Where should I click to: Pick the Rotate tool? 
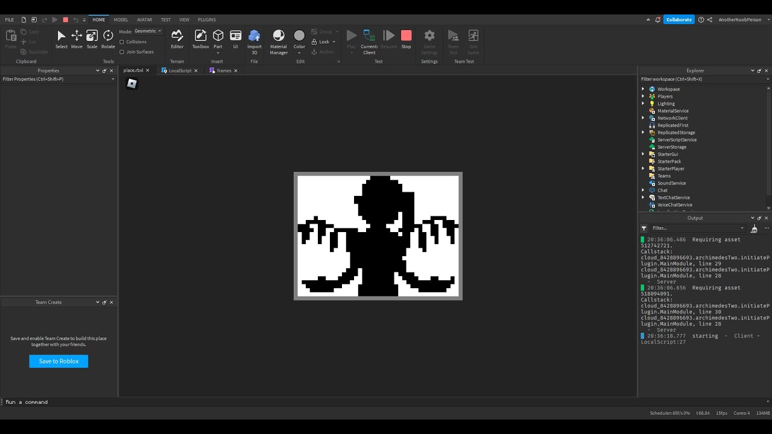(x=108, y=39)
